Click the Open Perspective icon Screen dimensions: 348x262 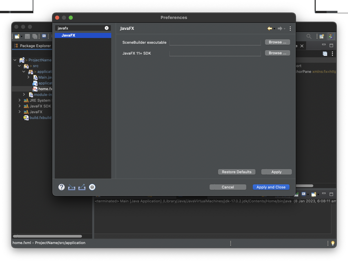[x=321, y=36]
